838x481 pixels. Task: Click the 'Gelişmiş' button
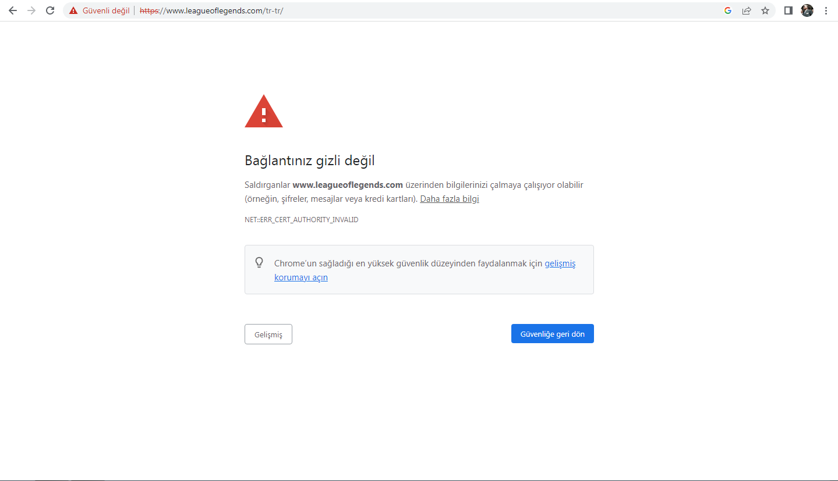pyautogui.click(x=268, y=334)
